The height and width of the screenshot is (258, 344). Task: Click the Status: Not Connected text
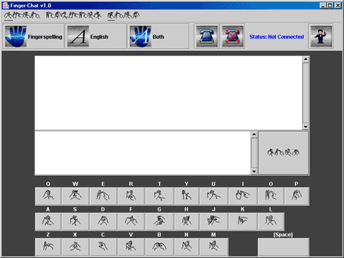[277, 36]
